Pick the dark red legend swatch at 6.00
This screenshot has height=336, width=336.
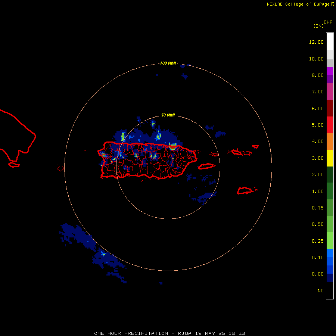click(330, 108)
